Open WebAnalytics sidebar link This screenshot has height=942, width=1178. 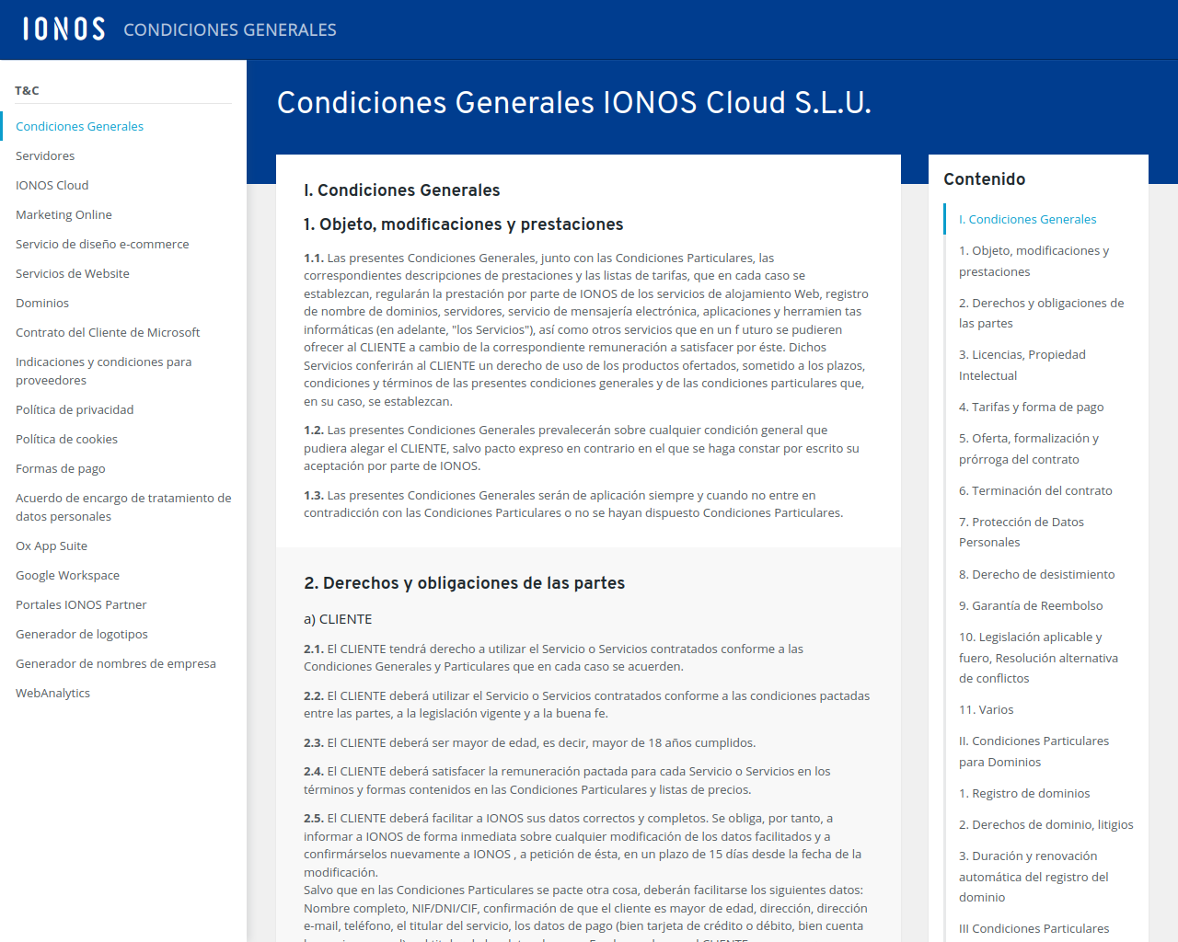point(52,693)
